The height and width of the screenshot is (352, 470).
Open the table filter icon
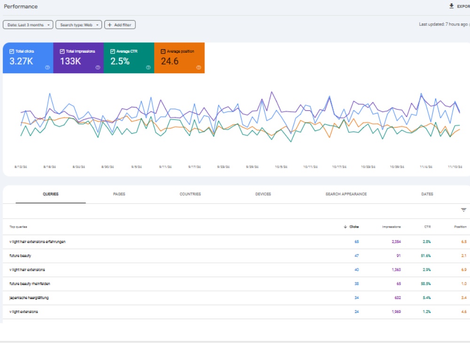(463, 210)
